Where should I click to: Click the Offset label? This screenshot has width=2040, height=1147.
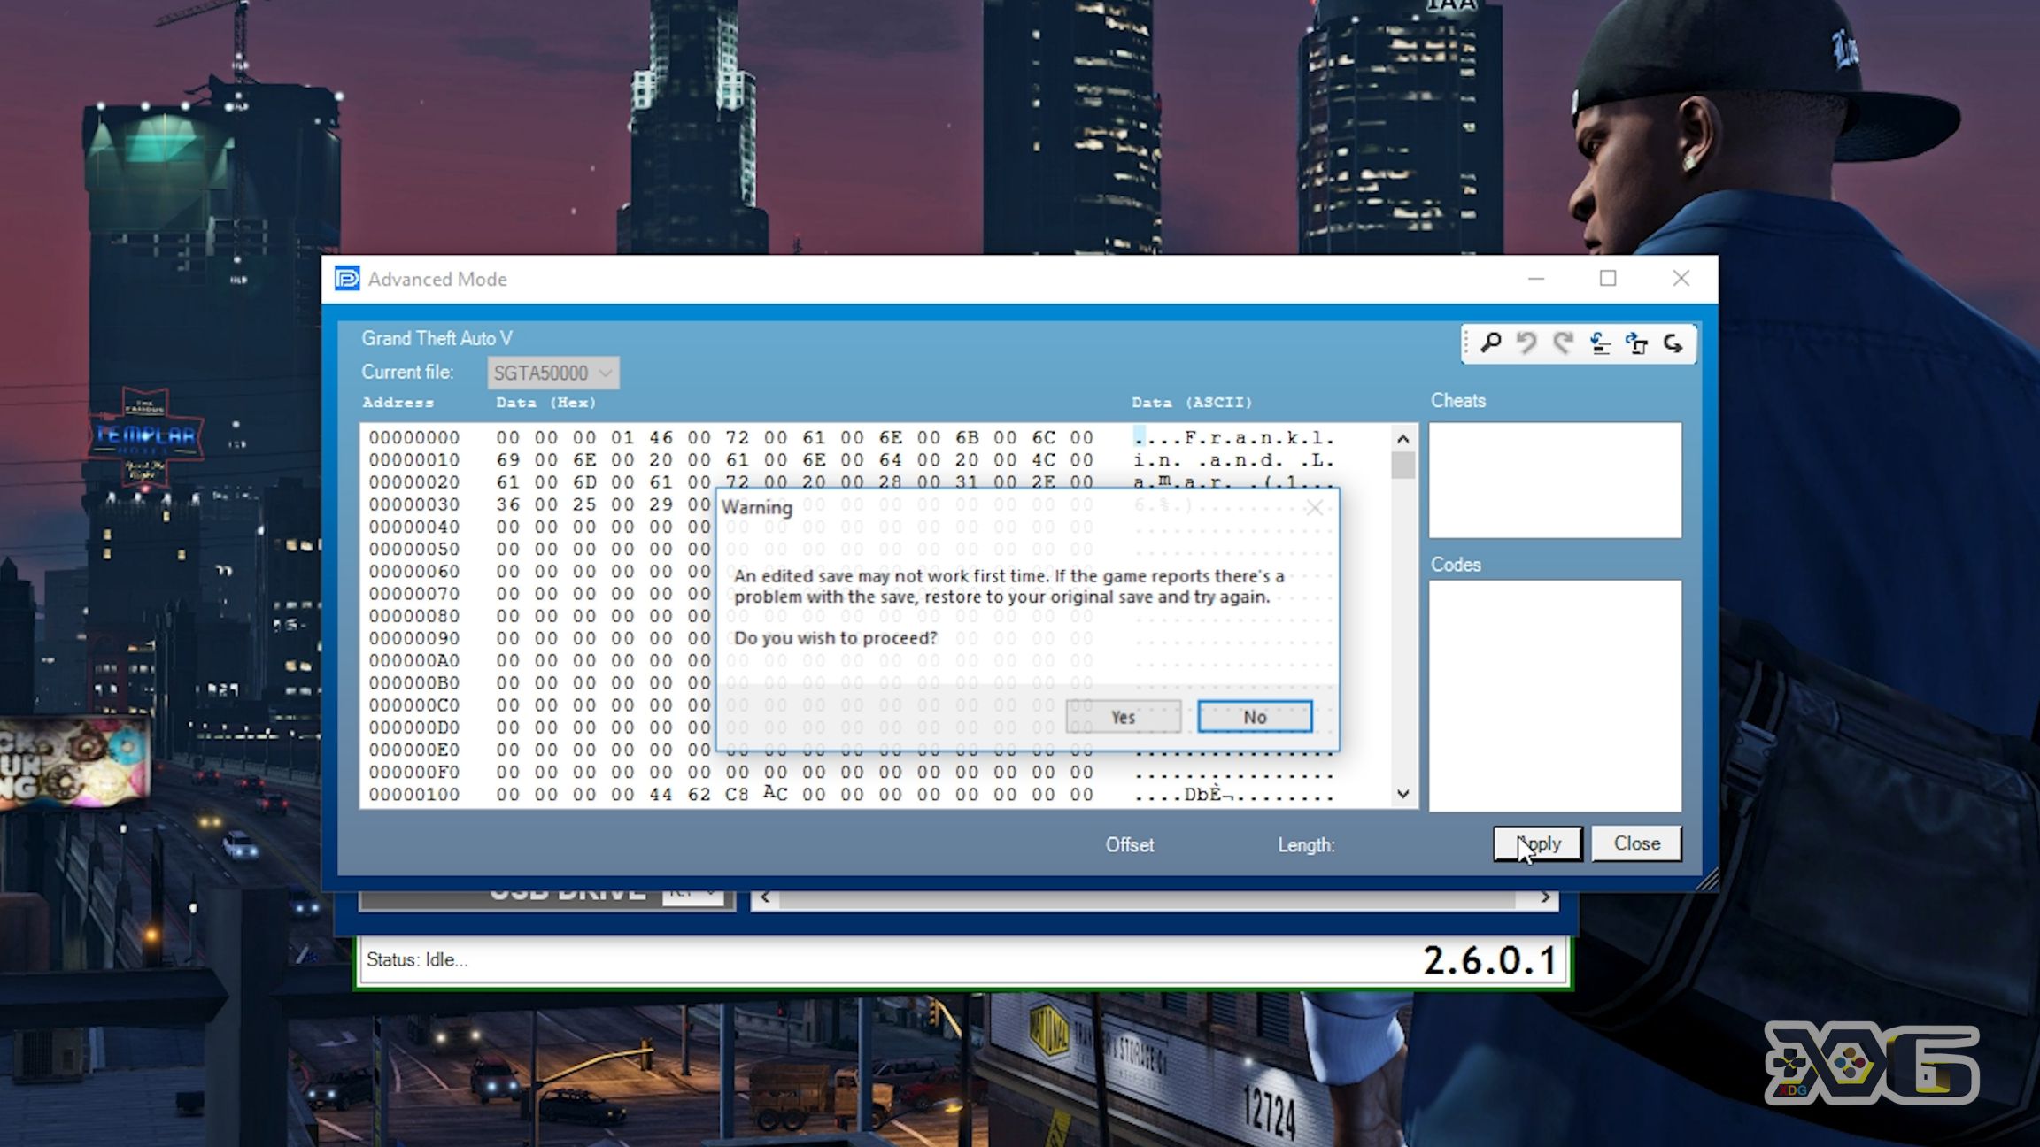point(1129,845)
